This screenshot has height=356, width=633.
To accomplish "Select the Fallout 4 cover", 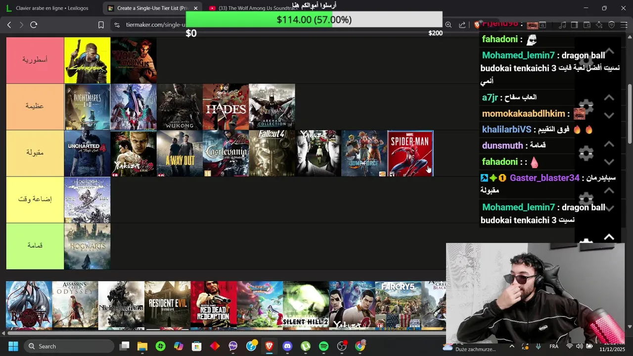I will click(x=272, y=153).
